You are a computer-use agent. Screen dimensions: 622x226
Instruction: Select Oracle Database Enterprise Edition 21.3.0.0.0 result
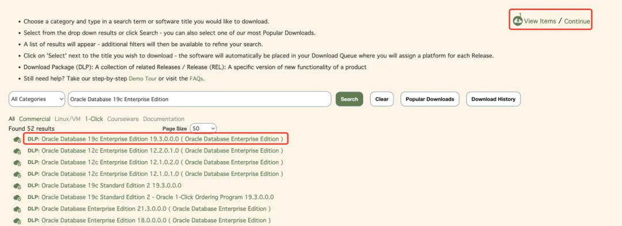[x=149, y=209]
